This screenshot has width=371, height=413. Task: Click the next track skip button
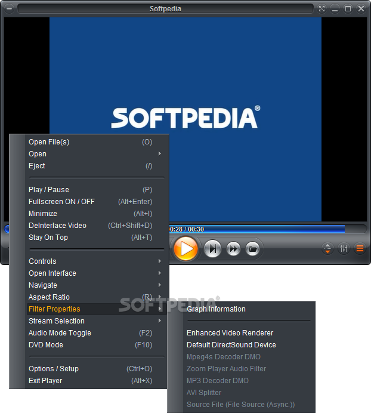[x=212, y=249]
